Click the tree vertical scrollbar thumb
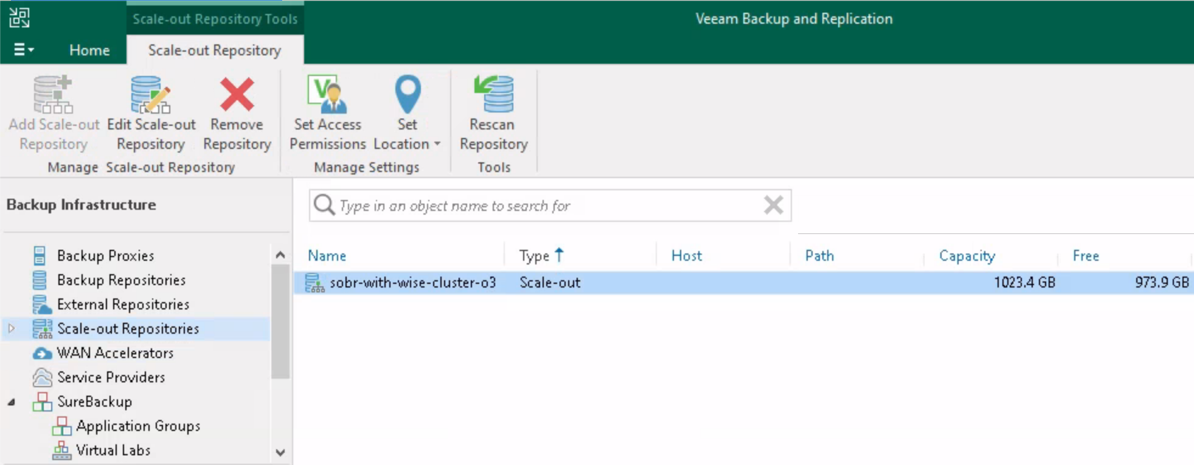 click(x=280, y=321)
